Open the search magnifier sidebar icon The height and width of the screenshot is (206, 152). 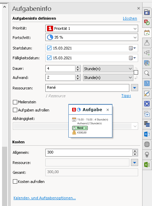click(x=147, y=73)
